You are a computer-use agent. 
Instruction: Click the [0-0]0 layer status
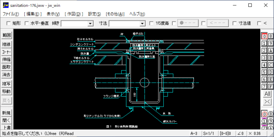click(x=227, y=133)
